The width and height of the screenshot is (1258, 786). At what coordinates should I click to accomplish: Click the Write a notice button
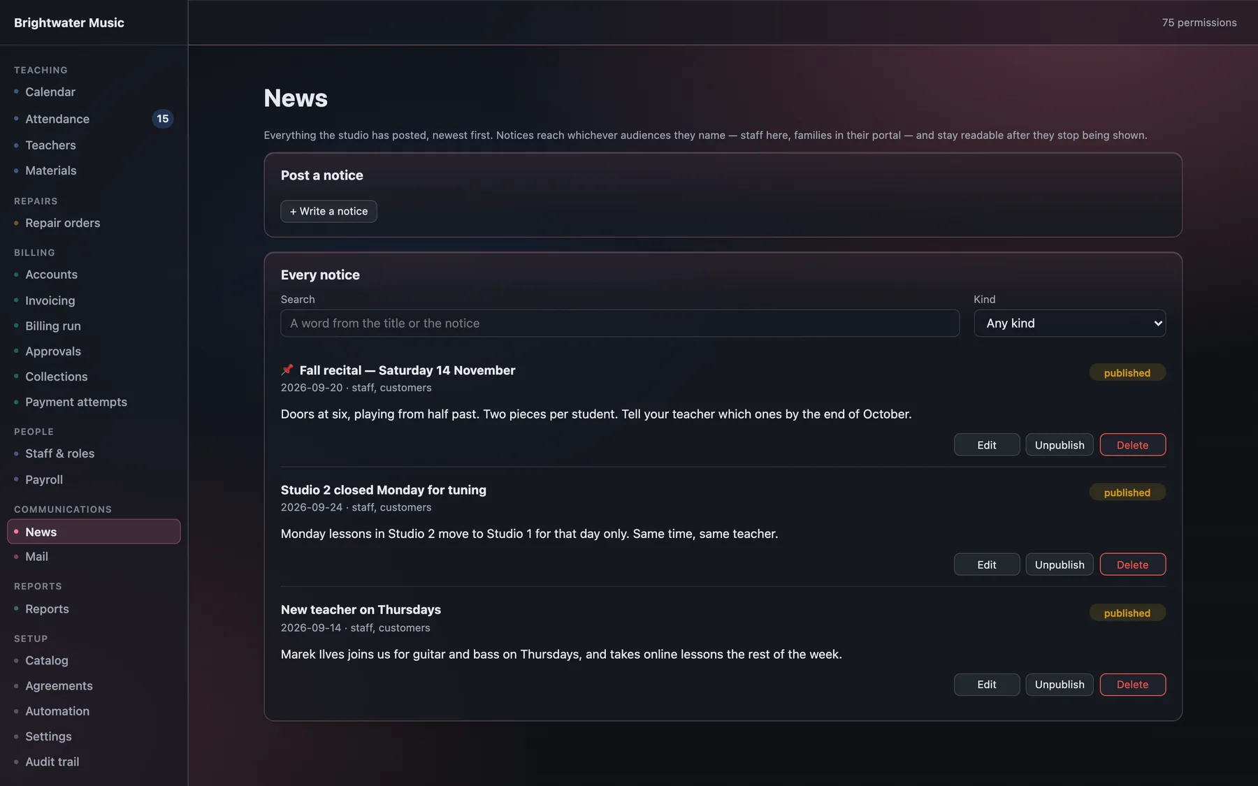[x=328, y=211]
